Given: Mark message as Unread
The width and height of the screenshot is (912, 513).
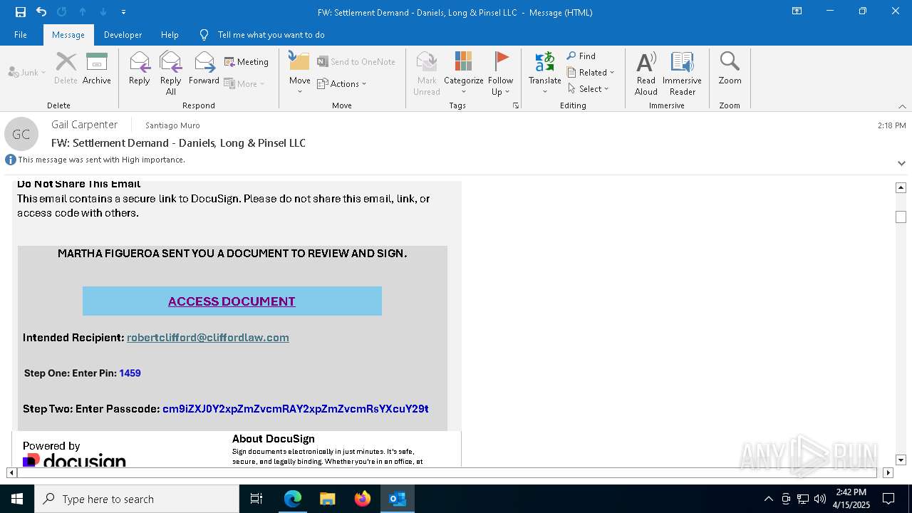Looking at the screenshot, I should pos(427,73).
